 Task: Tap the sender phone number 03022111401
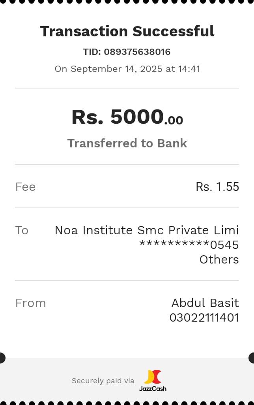(204, 318)
